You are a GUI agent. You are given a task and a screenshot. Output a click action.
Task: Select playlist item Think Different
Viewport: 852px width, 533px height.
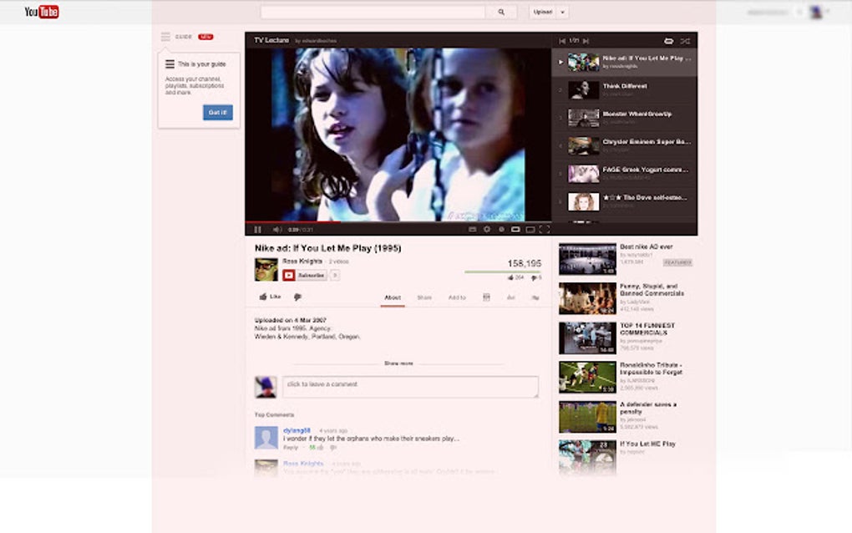(624, 89)
